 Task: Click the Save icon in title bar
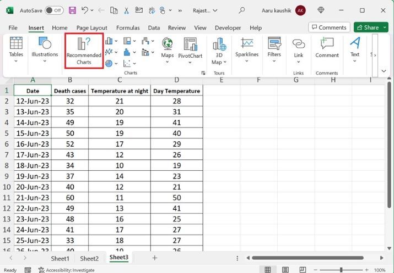pos(72,10)
